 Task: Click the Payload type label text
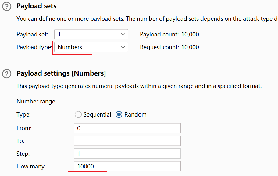[34, 47]
